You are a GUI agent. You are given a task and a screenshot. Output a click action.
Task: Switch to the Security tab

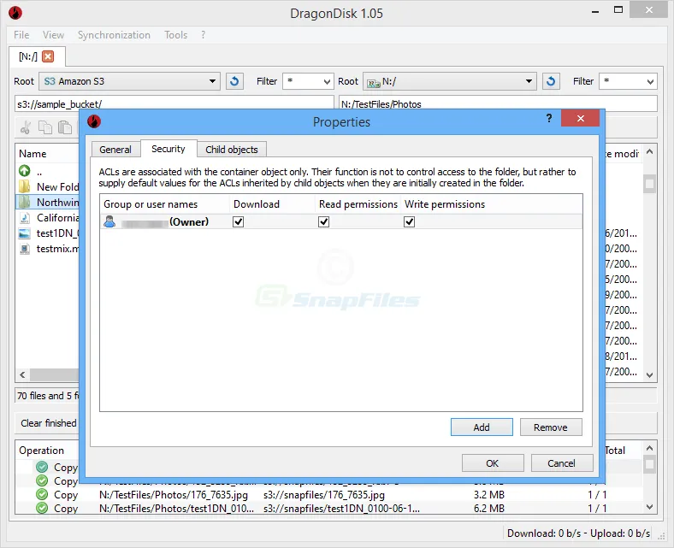point(168,149)
